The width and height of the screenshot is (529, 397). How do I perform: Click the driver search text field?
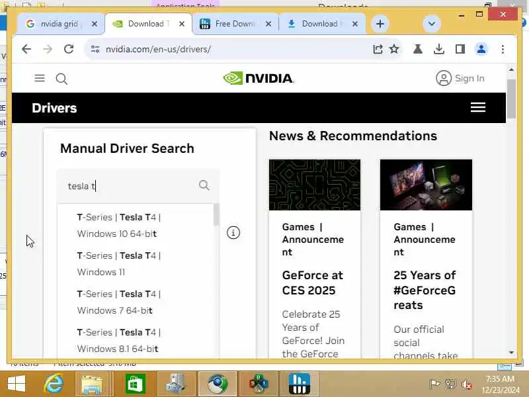coord(138,186)
